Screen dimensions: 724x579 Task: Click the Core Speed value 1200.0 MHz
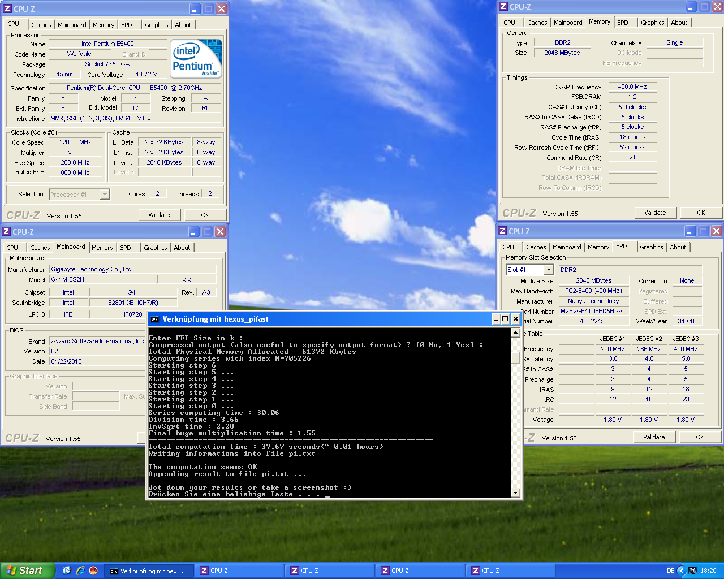[x=75, y=142]
